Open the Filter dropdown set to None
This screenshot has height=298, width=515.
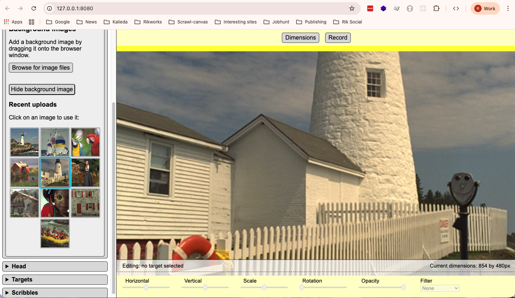pyautogui.click(x=439, y=288)
